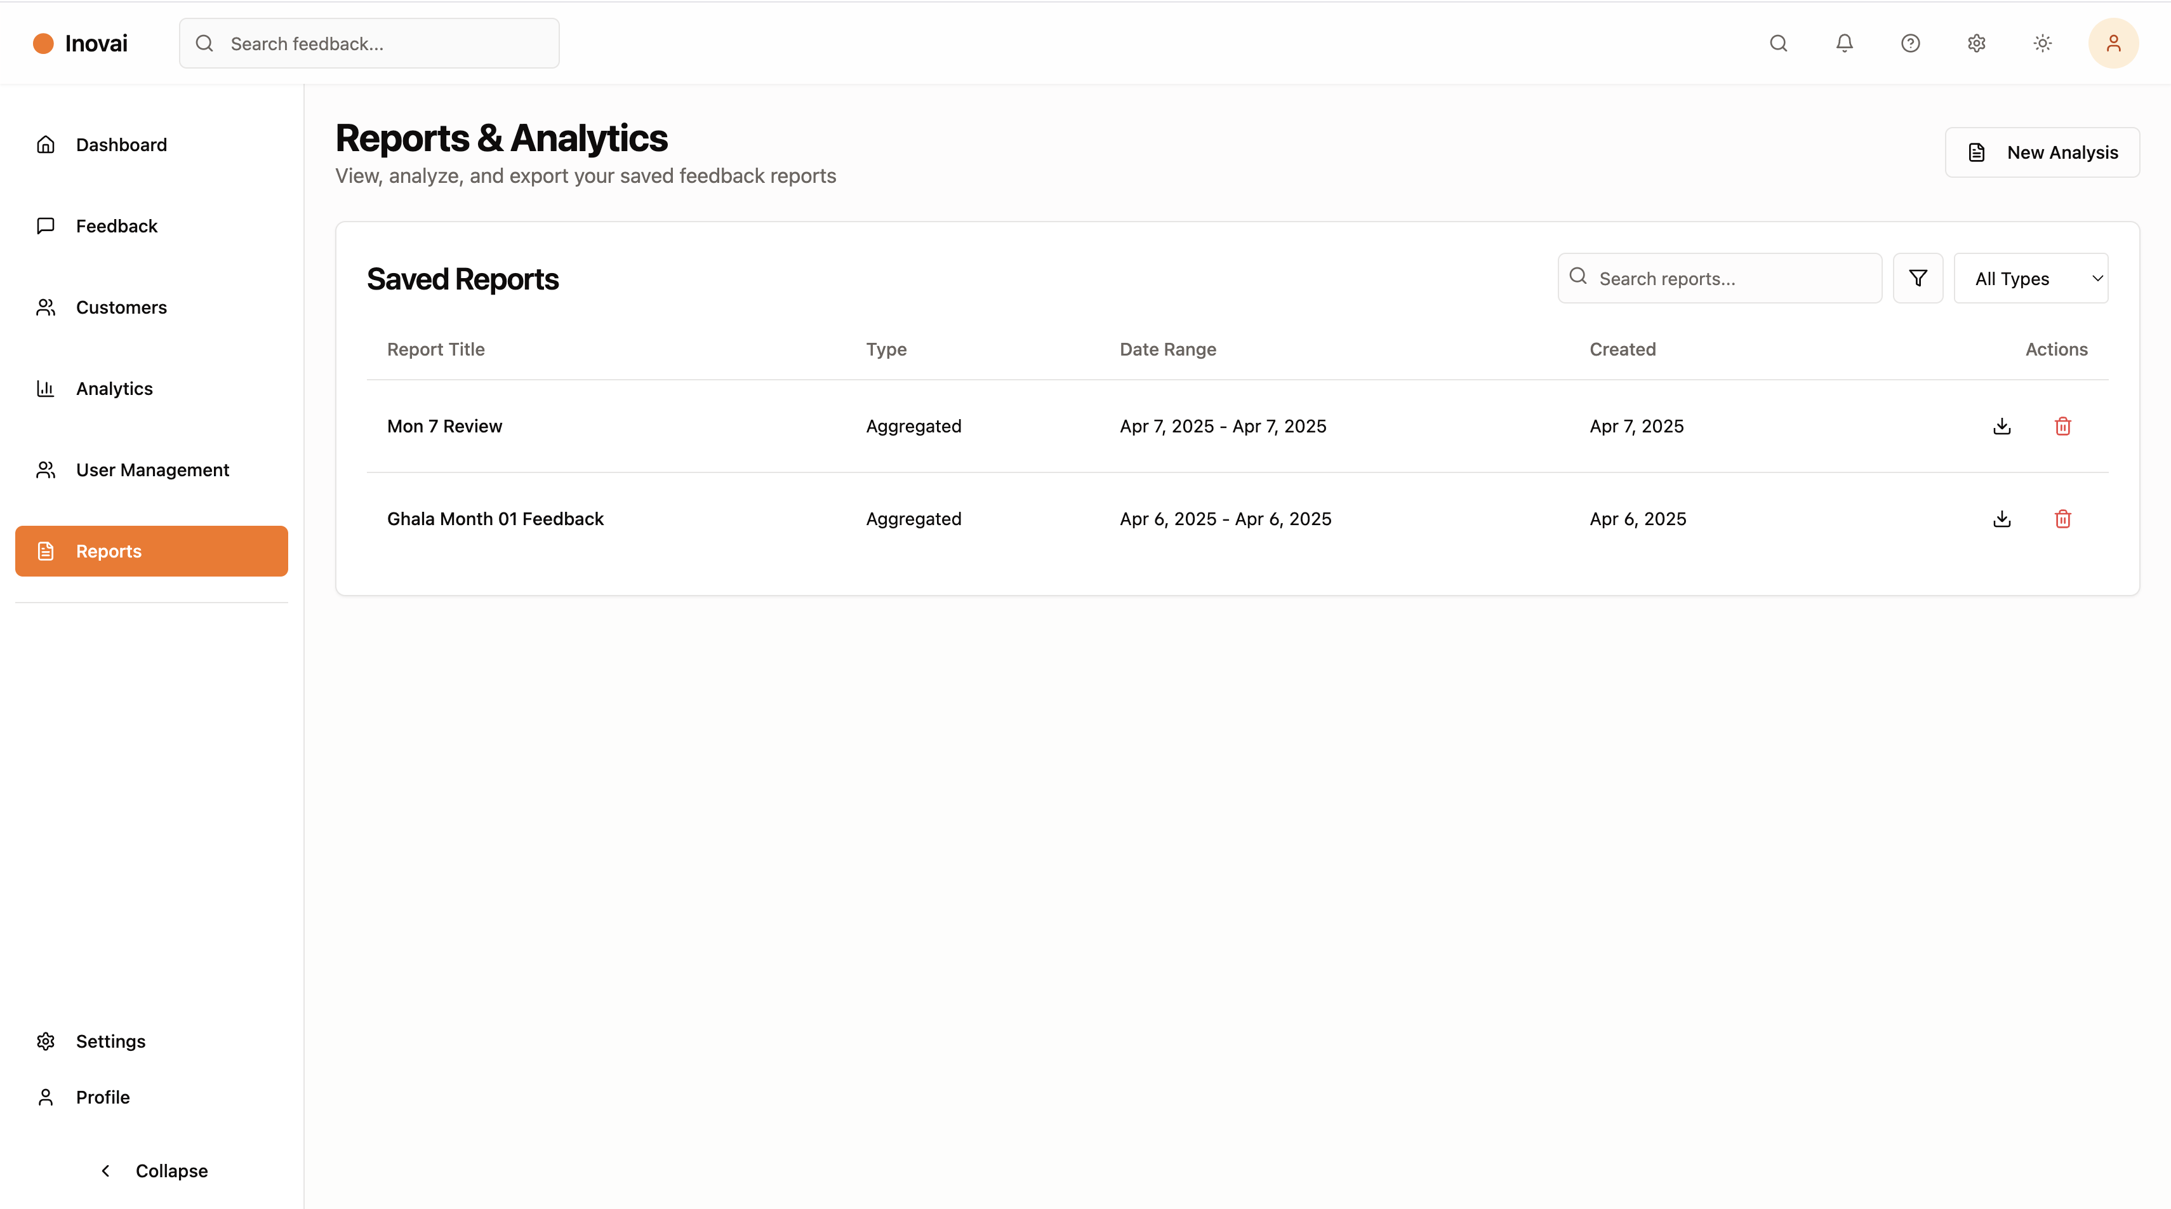The image size is (2171, 1209).
Task: Delete the Ghala Month 01 Feedback report
Action: pyautogui.click(x=2062, y=519)
